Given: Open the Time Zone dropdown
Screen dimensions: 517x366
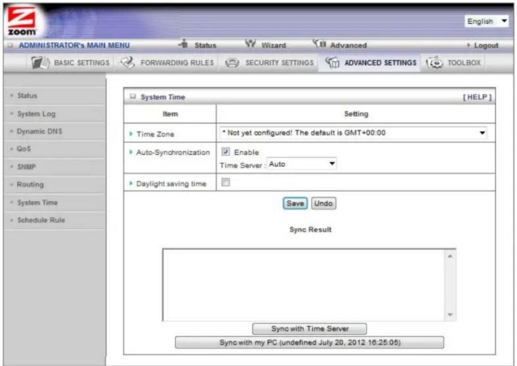Looking at the screenshot, I should (x=353, y=133).
